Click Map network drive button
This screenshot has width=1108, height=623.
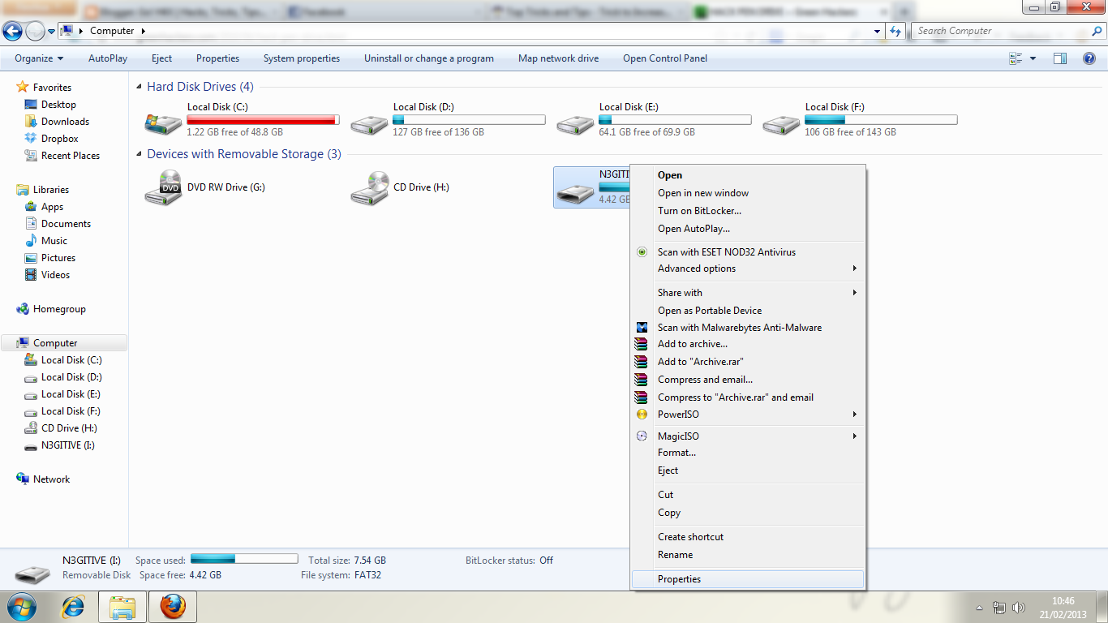[559, 58]
